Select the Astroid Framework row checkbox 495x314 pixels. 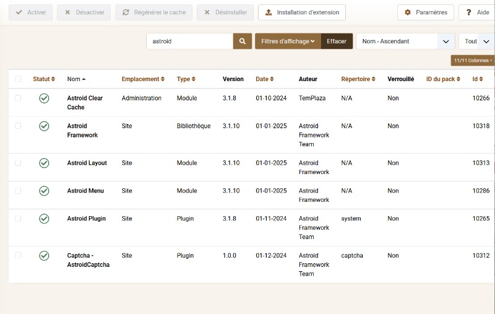pos(18,126)
